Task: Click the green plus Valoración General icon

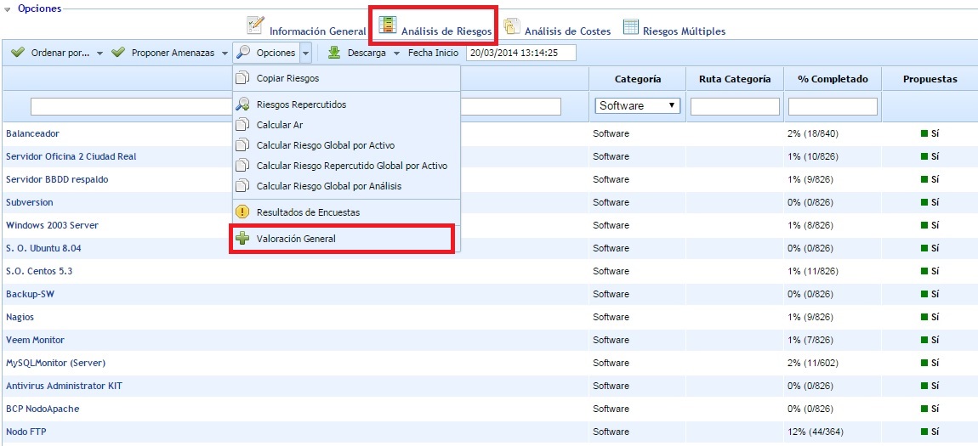Action: pyautogui.click(x=242, y=239)
